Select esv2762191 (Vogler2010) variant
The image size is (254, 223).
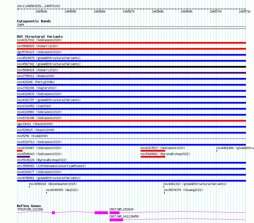tap(37, 88)
